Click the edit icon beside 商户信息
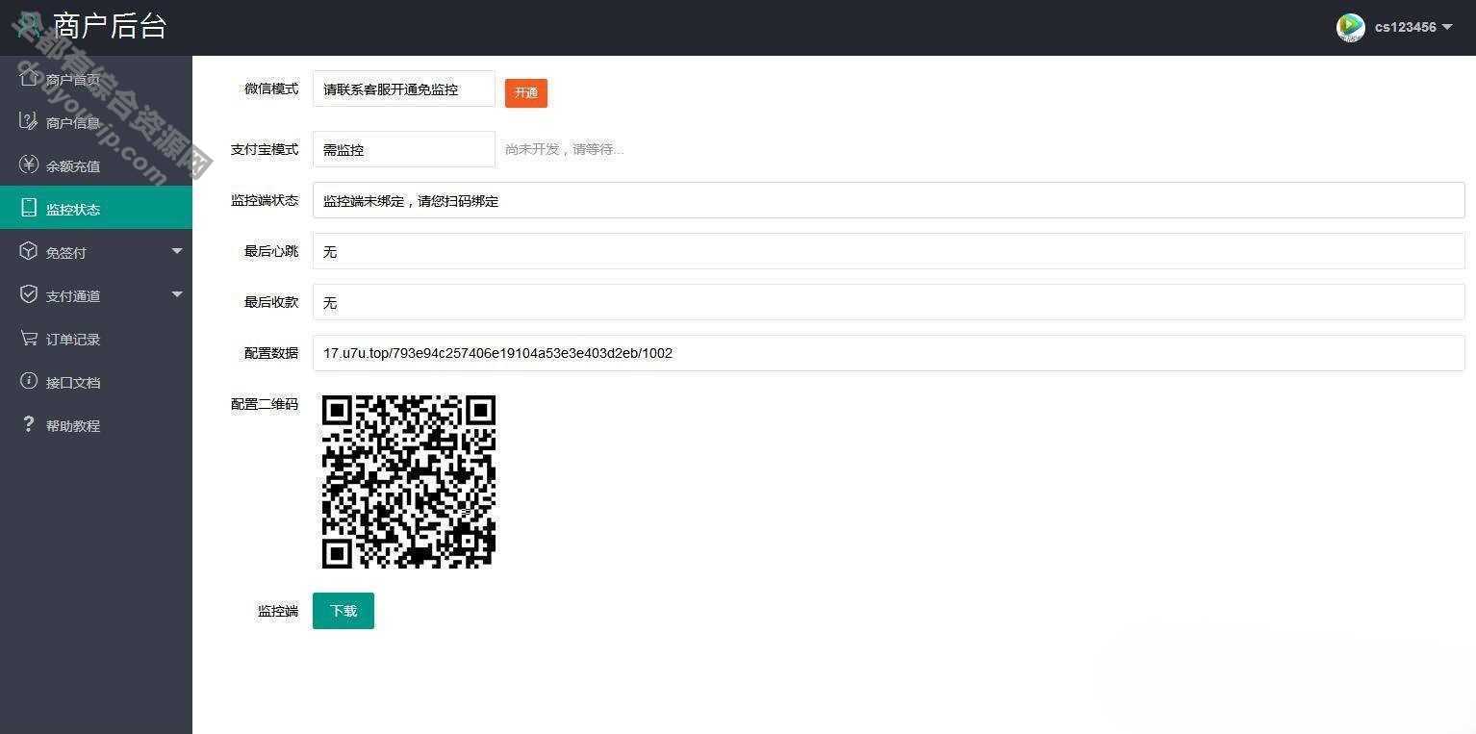The height and width of the screenshot is (734, 1476). (29, 121)
